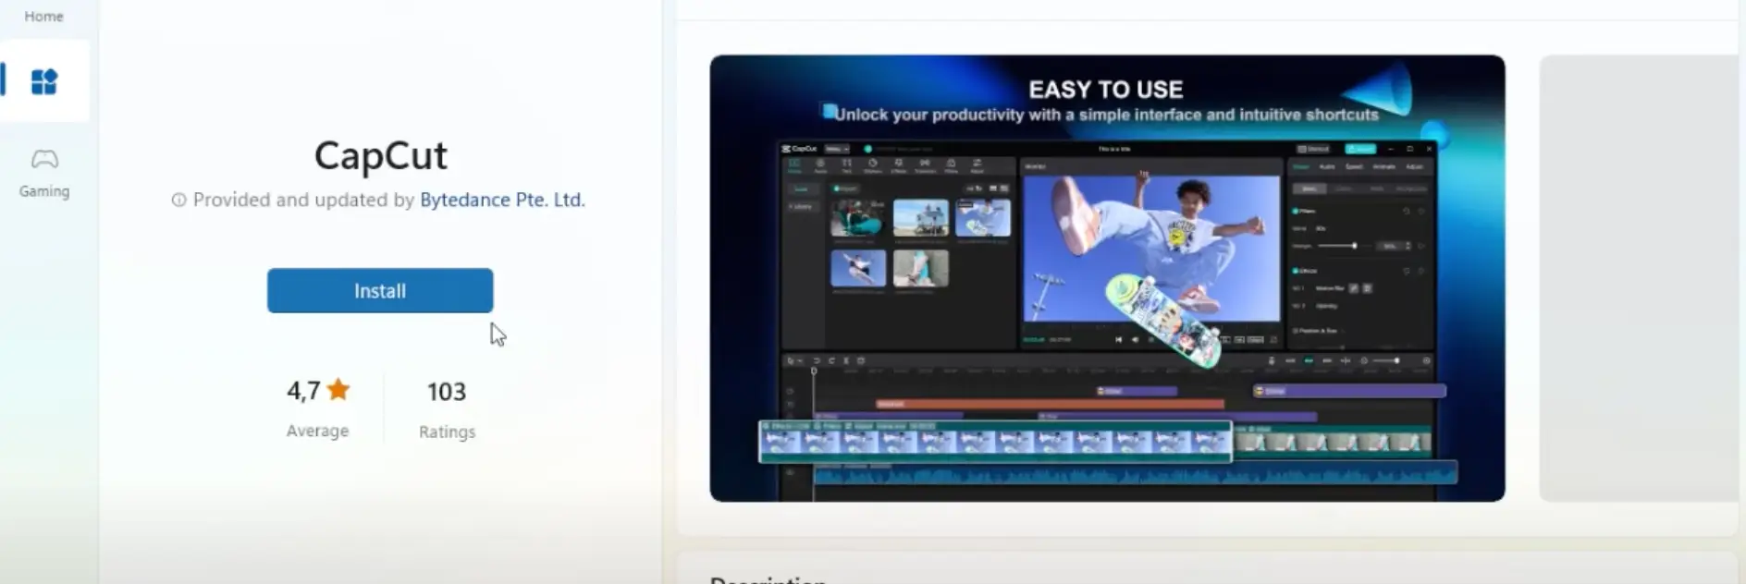View the 'Easy to Use' CapCut screenshot
Screen dimensions: 1746x584
pyautogui.click(x=1107, y=278)
